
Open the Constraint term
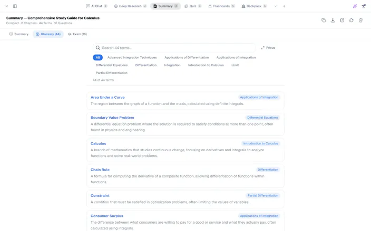(x=100, y=196)
